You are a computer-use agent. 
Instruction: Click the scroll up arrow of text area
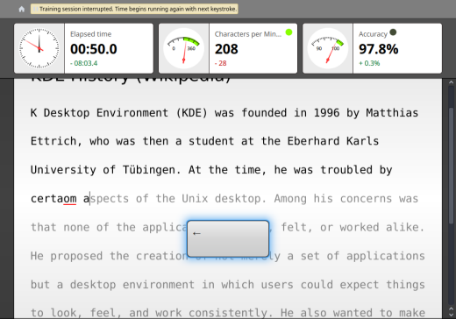click(x=451, y=82)
